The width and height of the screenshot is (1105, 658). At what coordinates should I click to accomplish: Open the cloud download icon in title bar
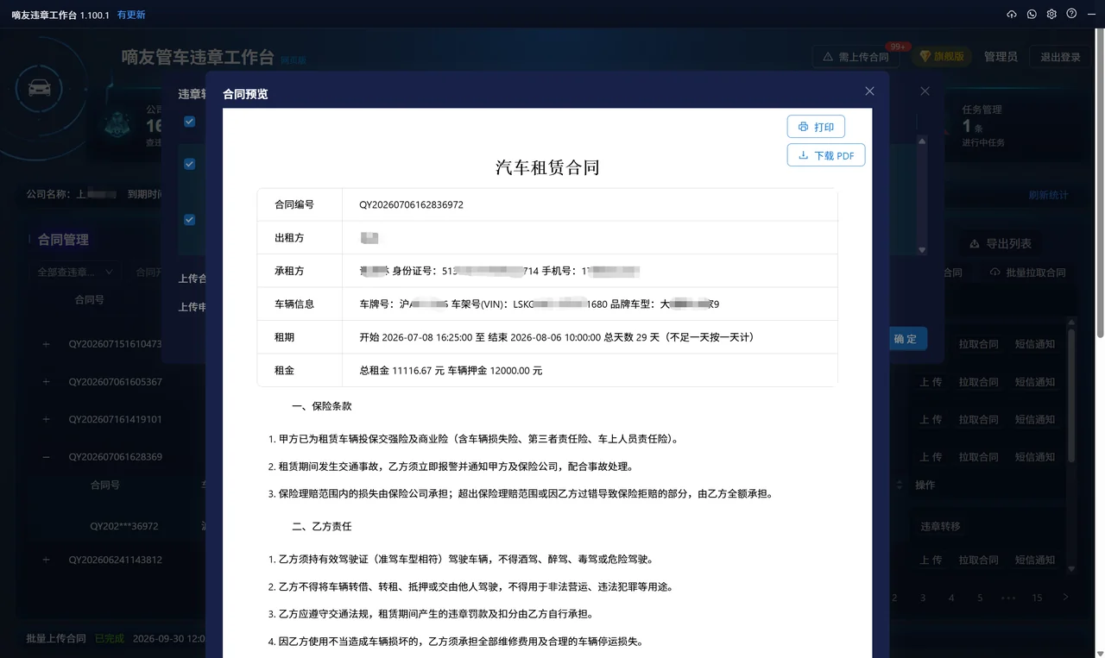click(x=1012, y=14)
